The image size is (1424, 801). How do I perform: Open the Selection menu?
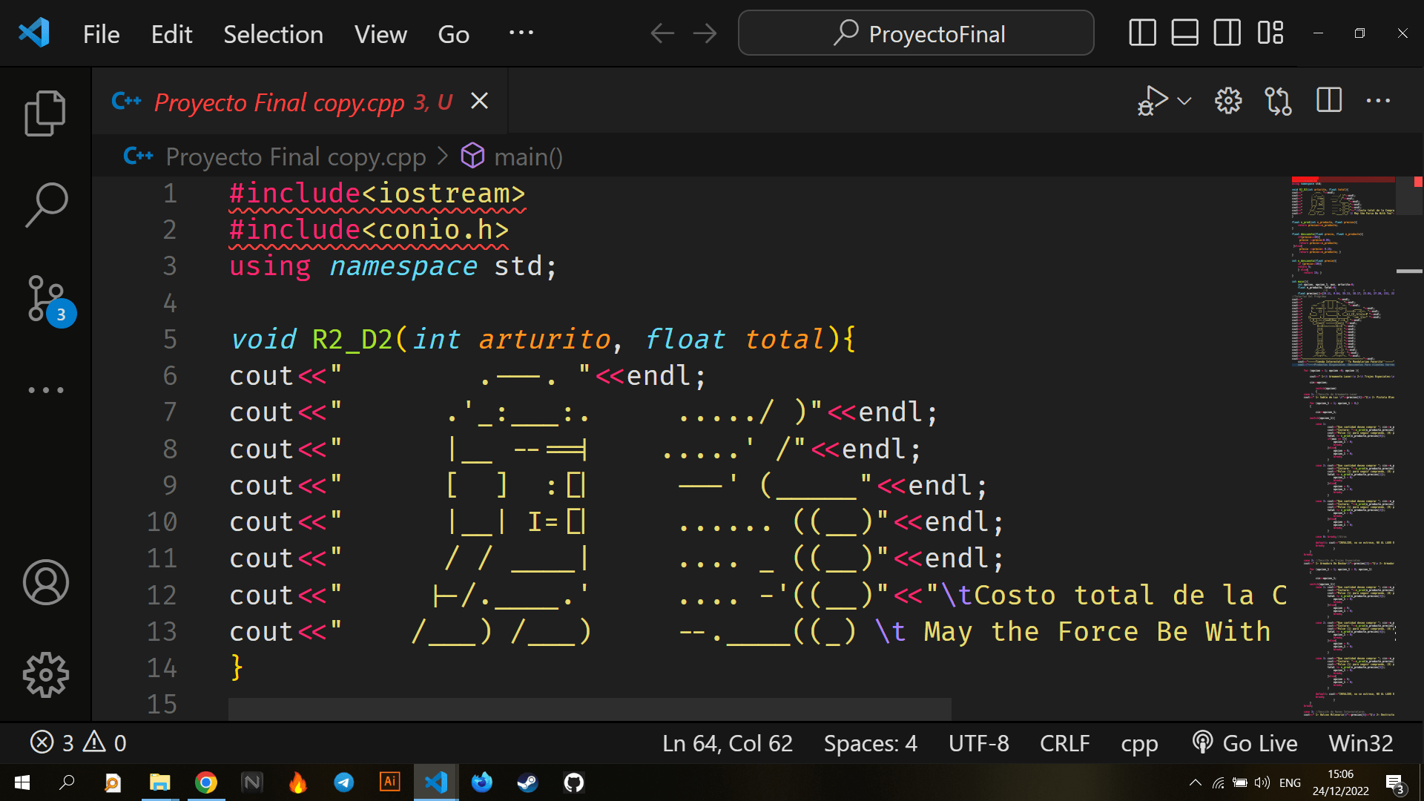tap(273, 34)
